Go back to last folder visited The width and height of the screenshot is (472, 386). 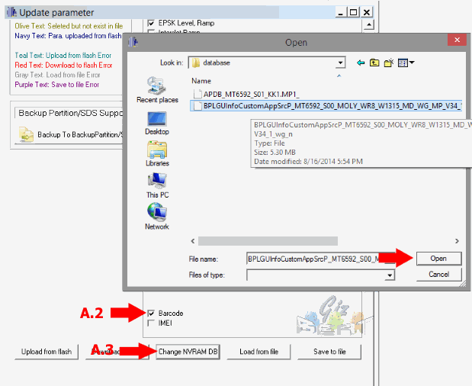point(361,63)
